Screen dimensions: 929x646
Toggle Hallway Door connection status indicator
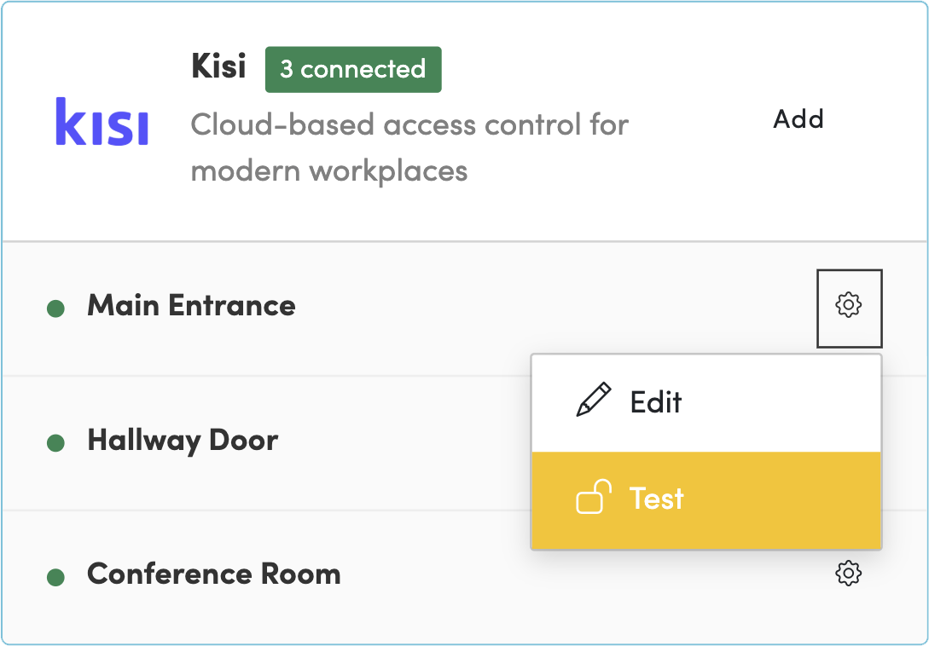point(55,440)
